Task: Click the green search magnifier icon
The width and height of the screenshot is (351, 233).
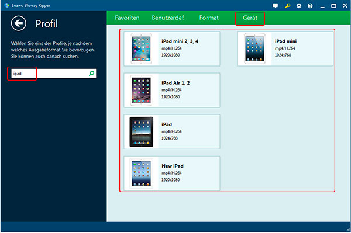Action: tap(92, 73)
